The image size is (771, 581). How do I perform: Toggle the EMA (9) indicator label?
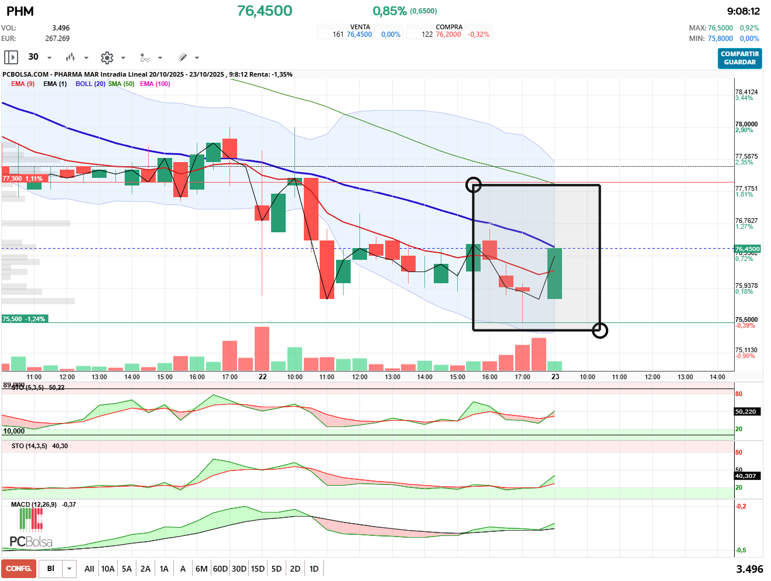[x=23, y=84]
